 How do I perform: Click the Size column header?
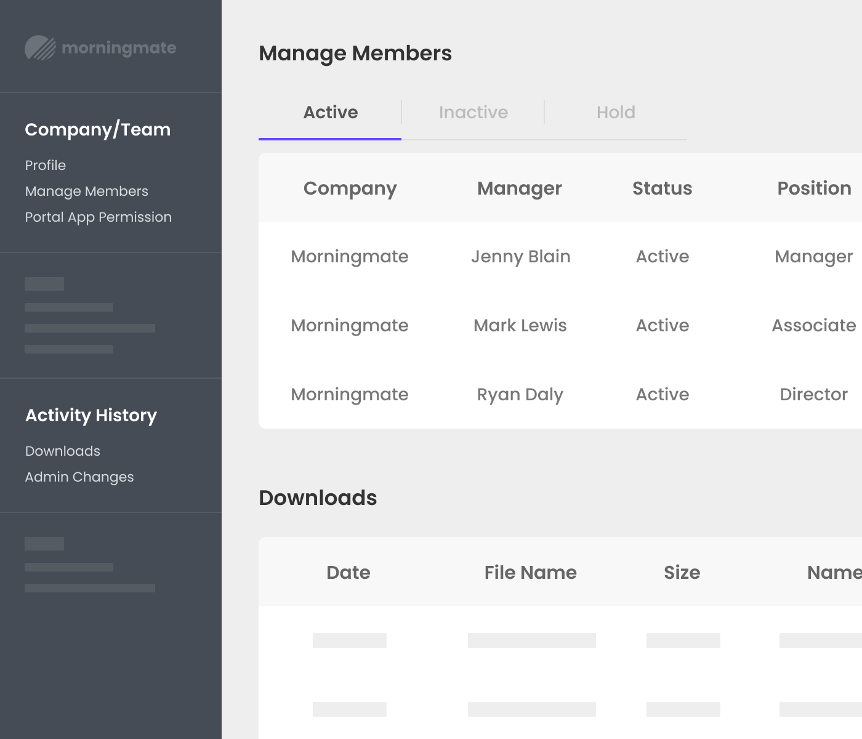coord(682,572)
